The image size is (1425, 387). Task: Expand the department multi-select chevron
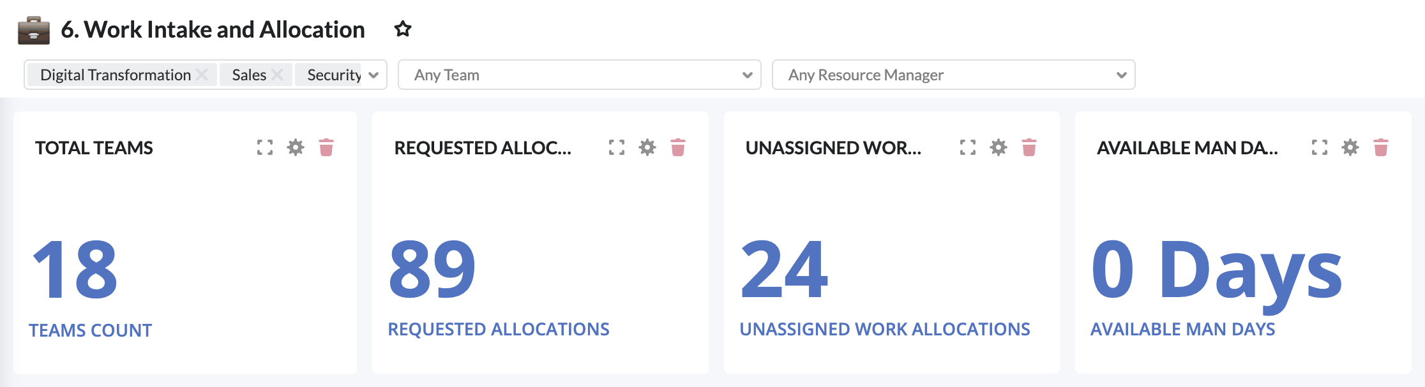tap(374, 75)
